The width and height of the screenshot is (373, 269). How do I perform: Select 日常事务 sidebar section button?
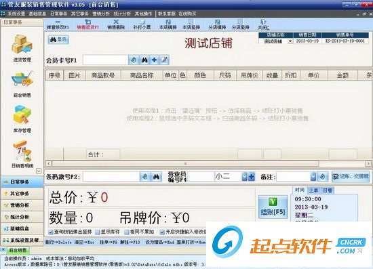(22, 182)
